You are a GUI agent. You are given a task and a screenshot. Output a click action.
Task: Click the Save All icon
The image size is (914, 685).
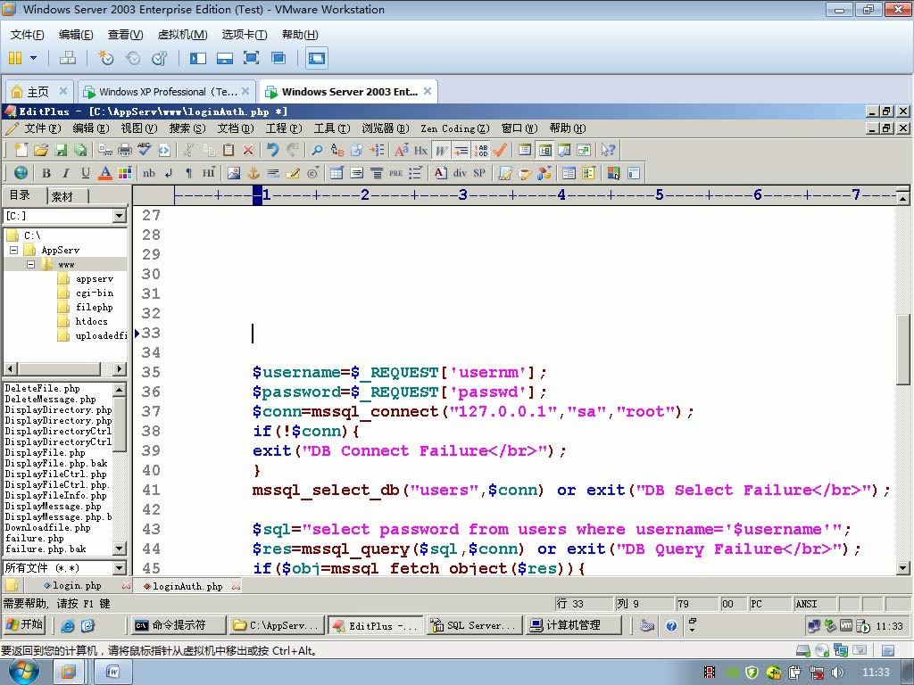point(79,150)
